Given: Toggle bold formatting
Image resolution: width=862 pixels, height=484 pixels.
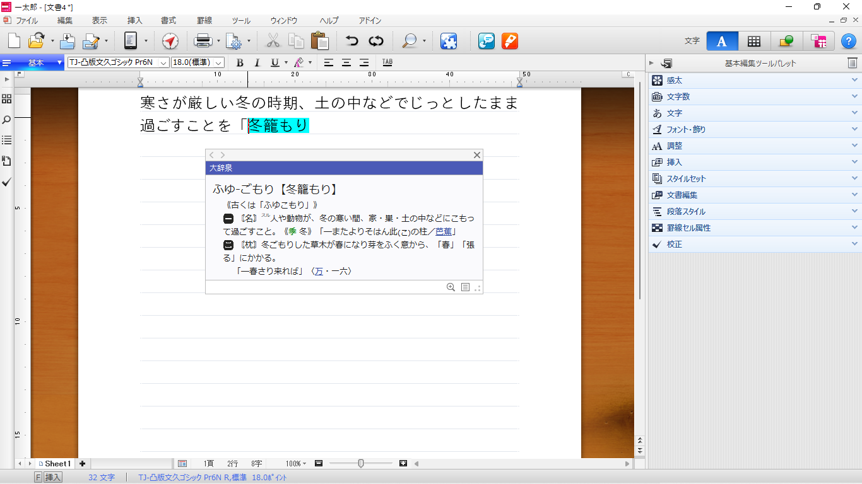Looking at the screenshot, I should (x=240, y=62).
